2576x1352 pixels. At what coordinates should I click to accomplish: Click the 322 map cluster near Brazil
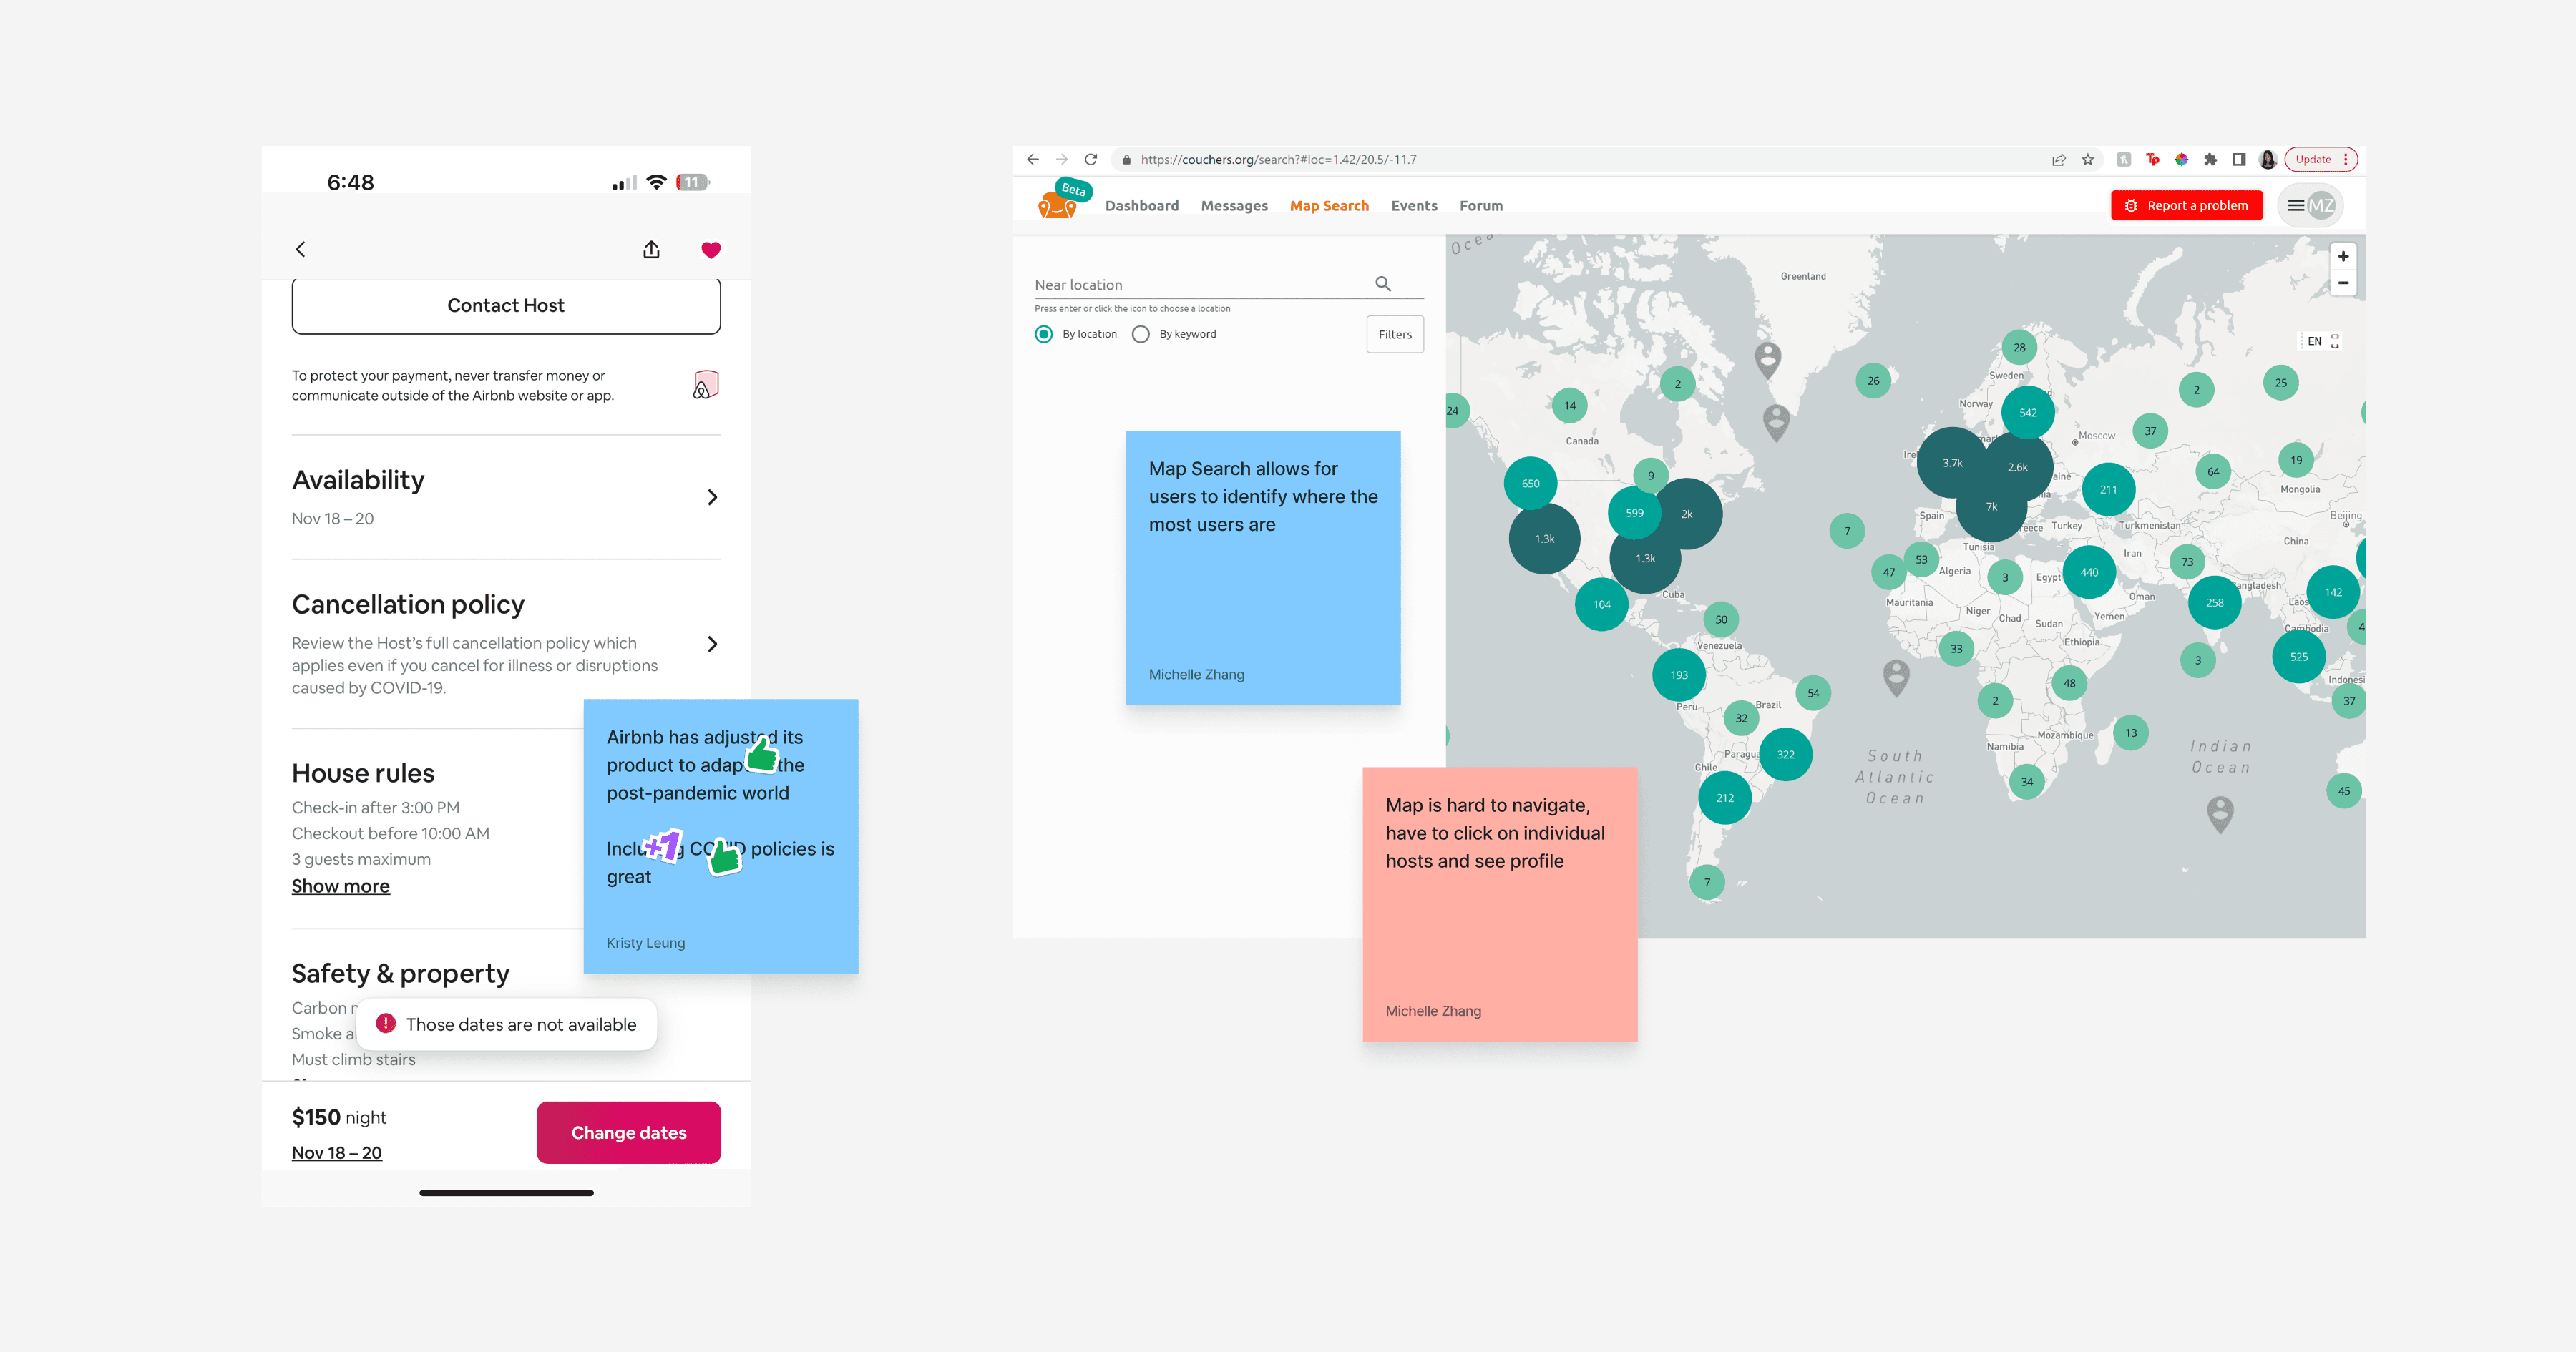1785,754
